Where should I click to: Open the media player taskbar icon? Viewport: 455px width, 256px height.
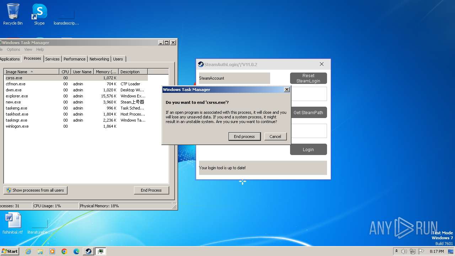52,251
